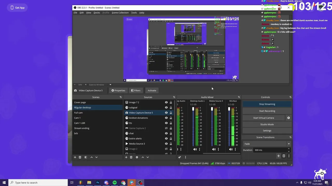Hide Video Capture Device 5 eye icon
The height and width of the screenshot is (186, 332).
click(x=166, y=113)
